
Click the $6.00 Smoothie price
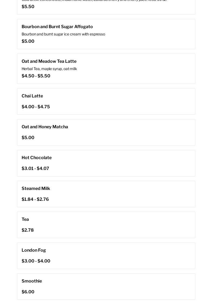(28, 292)
